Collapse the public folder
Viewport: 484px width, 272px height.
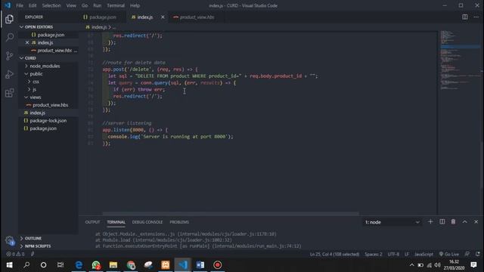pyautogui.click(x=36, y=74)
